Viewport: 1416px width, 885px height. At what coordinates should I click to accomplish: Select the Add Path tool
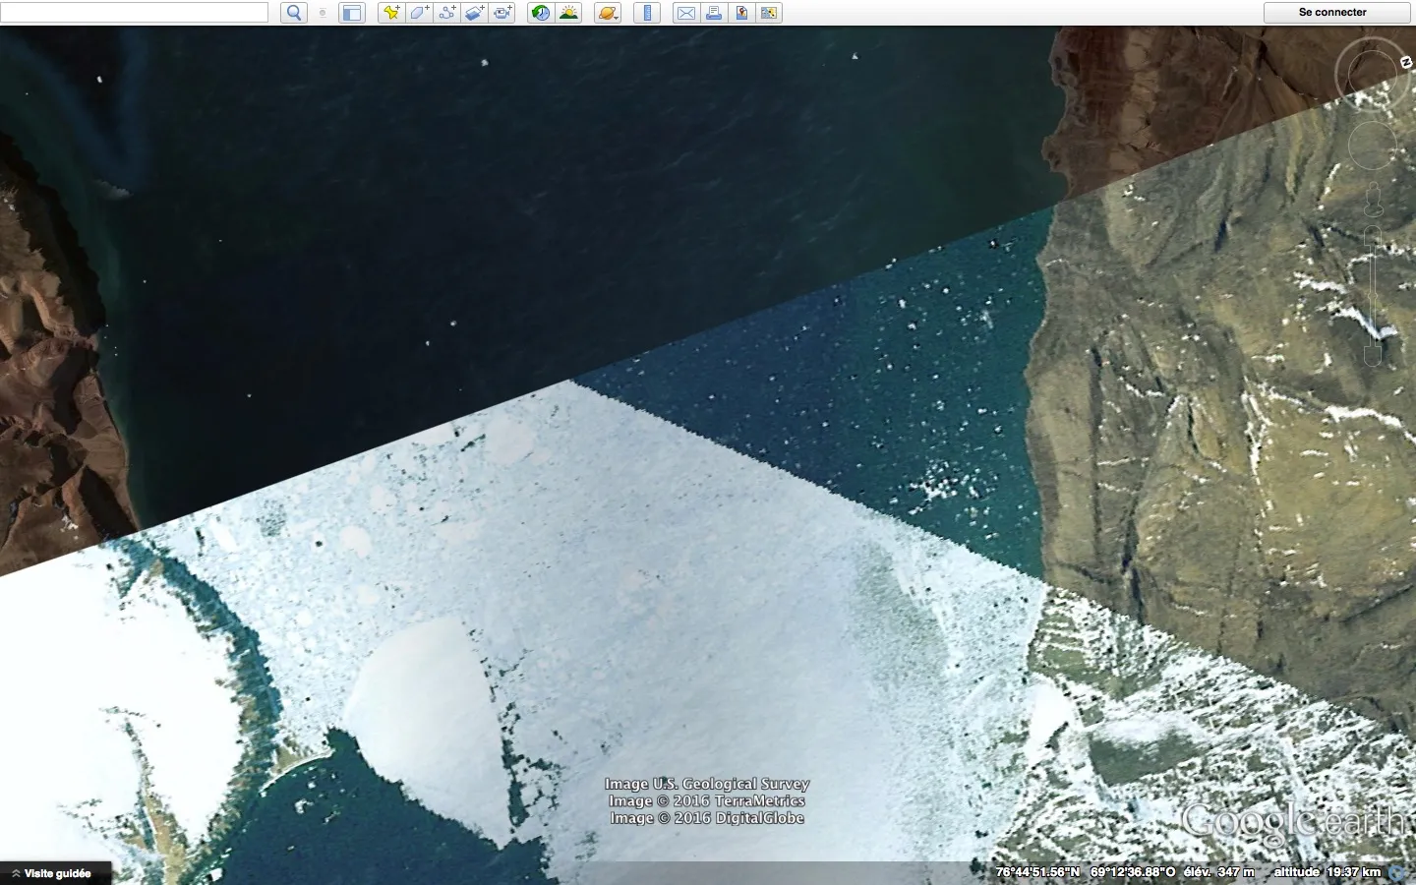pyautogui.click(x=446, y=13)
